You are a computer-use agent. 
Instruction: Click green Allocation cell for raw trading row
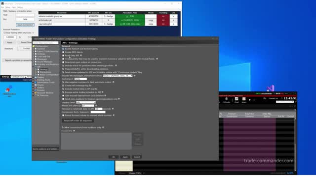click(130, 24)
